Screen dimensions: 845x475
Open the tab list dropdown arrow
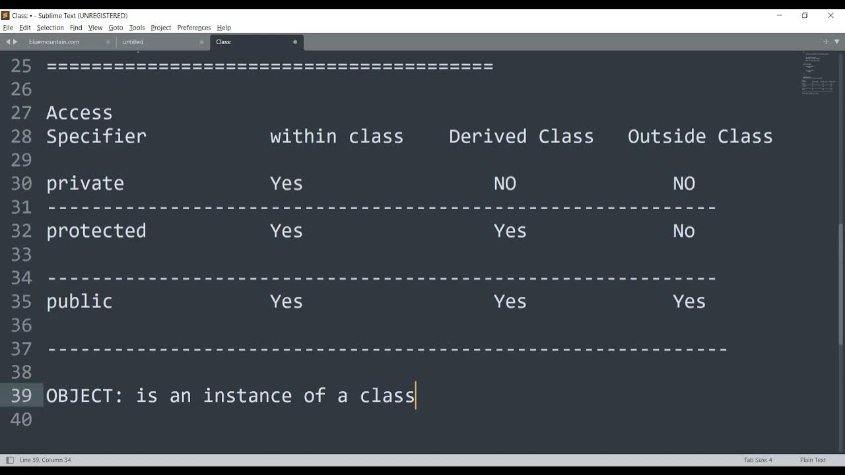coord(836,42)
